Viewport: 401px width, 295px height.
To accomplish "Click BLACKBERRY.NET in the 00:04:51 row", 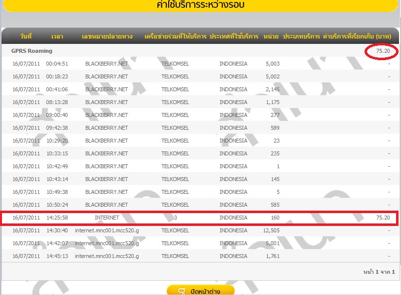I will point(107,64).
